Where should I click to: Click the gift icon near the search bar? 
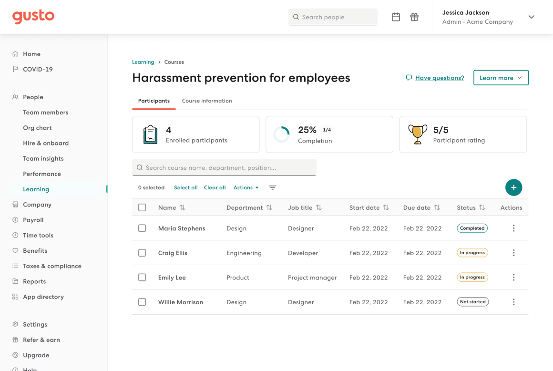click(x=414, y=17)
